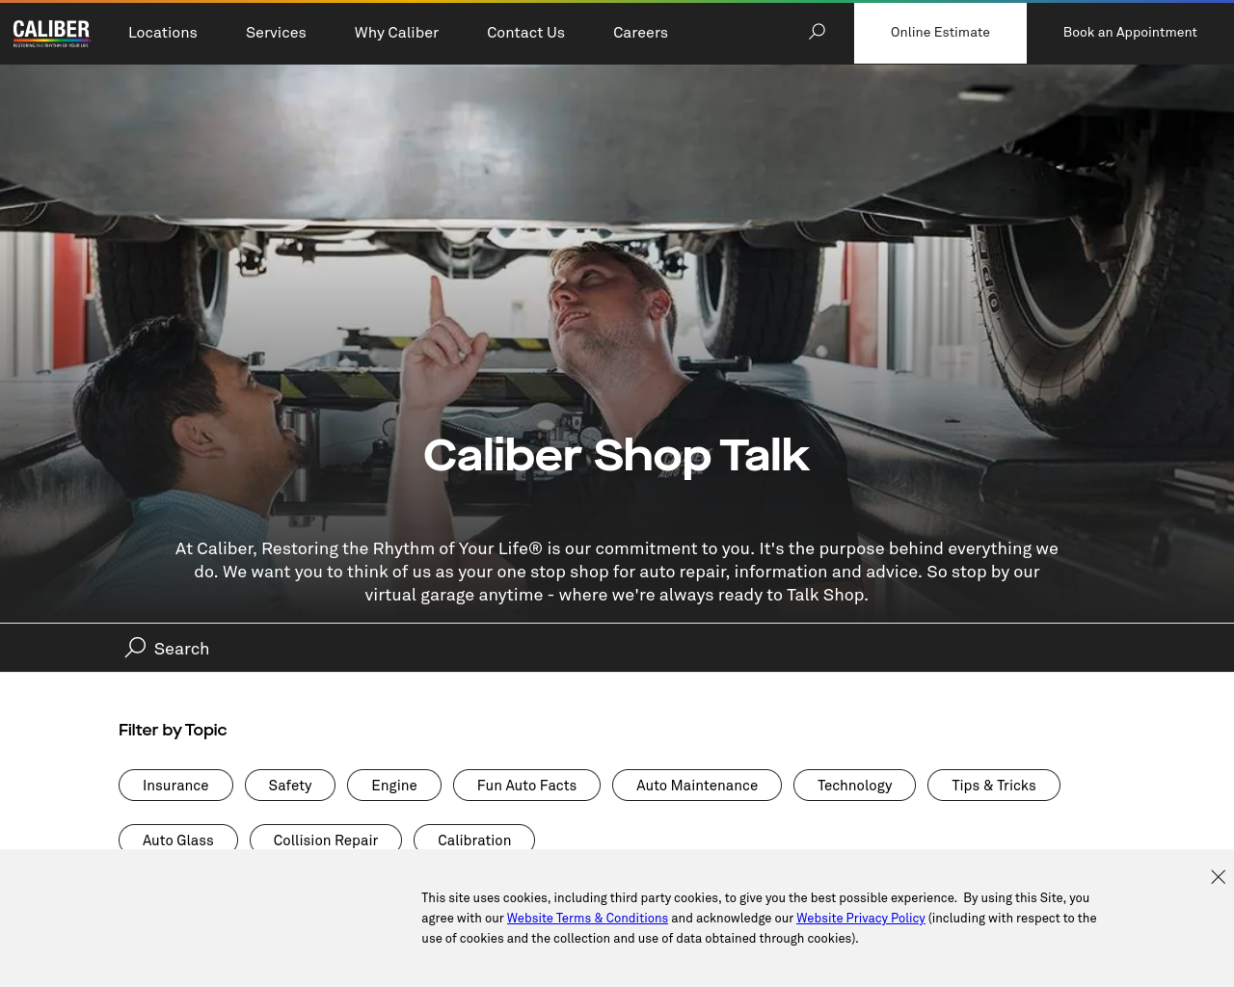
Task: Open the Services menu
Action: point(276,33)
